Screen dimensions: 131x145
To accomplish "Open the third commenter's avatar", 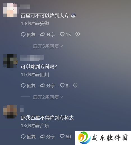I will tap(10, 112).
